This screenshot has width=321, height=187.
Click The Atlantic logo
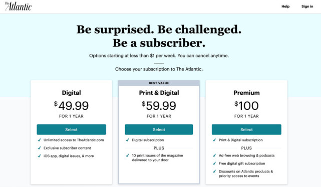[x=18, y=6]
